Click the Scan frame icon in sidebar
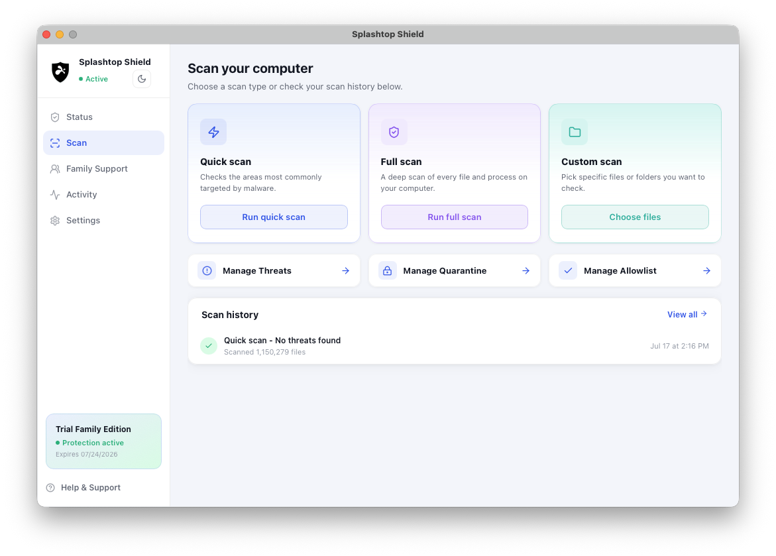The height and width of the screenshot is (556, 776). [55, 143]
